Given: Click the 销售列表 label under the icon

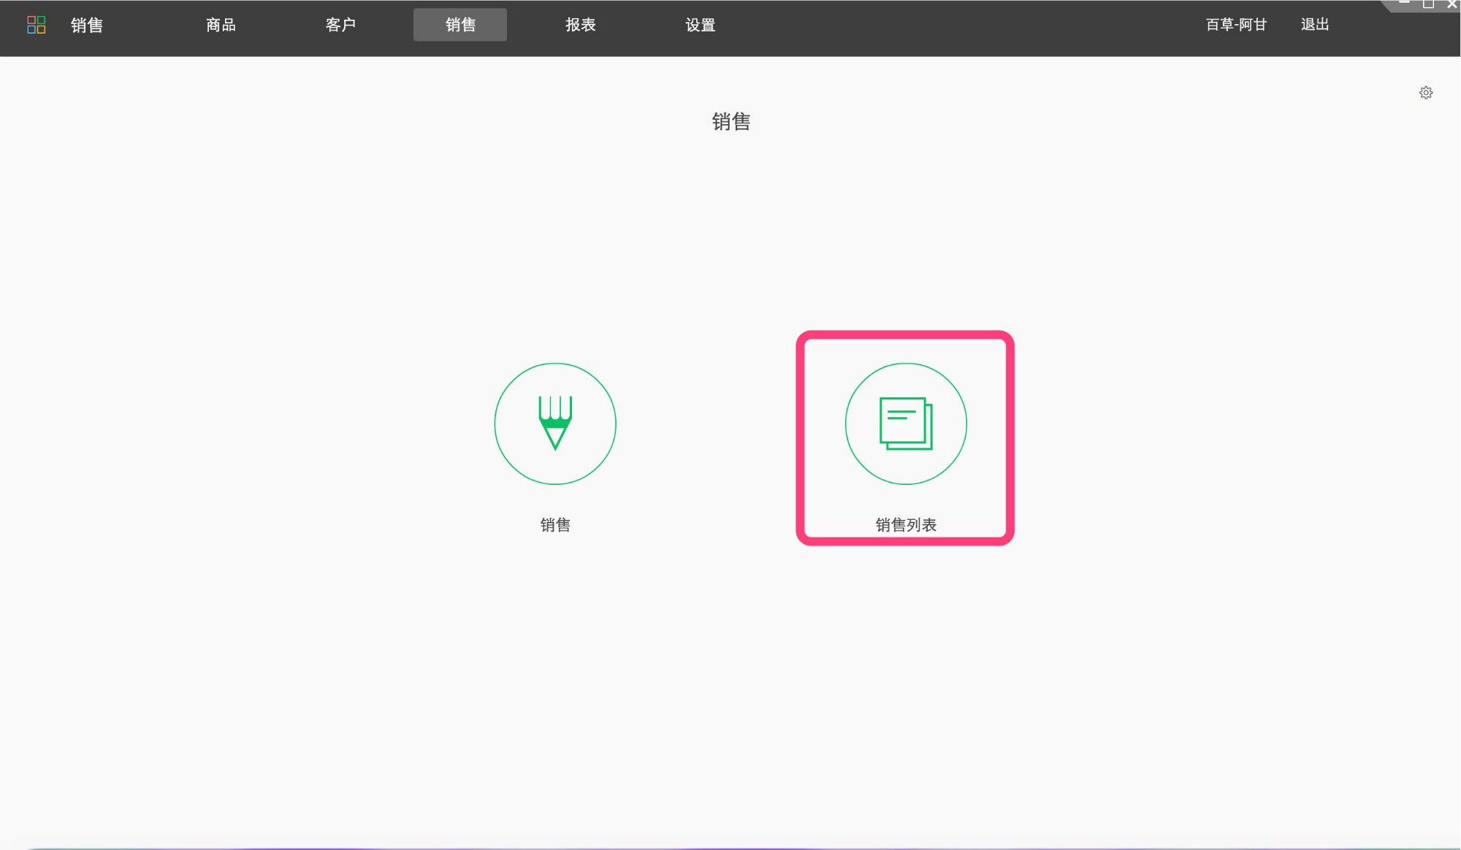Looking at the screenshot, I should tap(906, 524).
